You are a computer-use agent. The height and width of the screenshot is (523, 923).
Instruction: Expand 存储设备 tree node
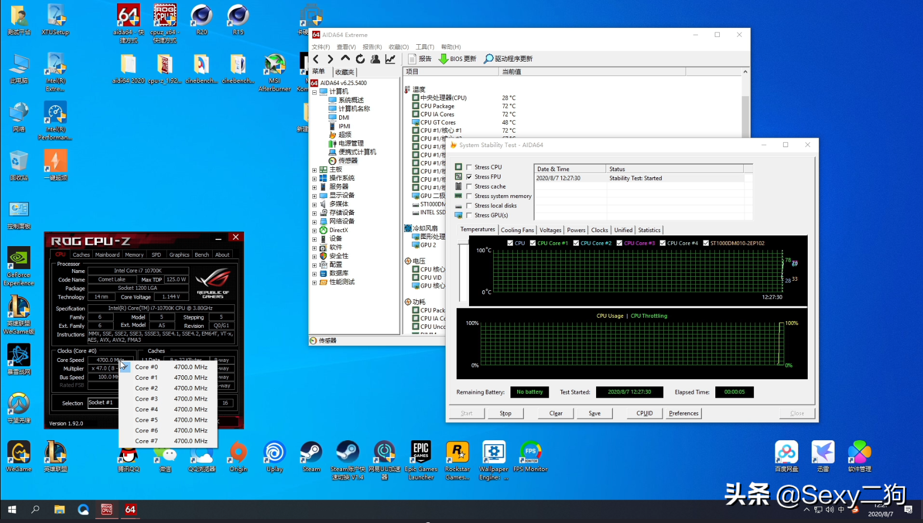tap(315, 213)
